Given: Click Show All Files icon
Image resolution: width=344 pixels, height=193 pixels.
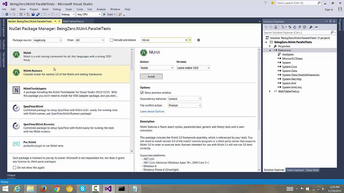Looking at the screenshot, I should tap(304, 27).
